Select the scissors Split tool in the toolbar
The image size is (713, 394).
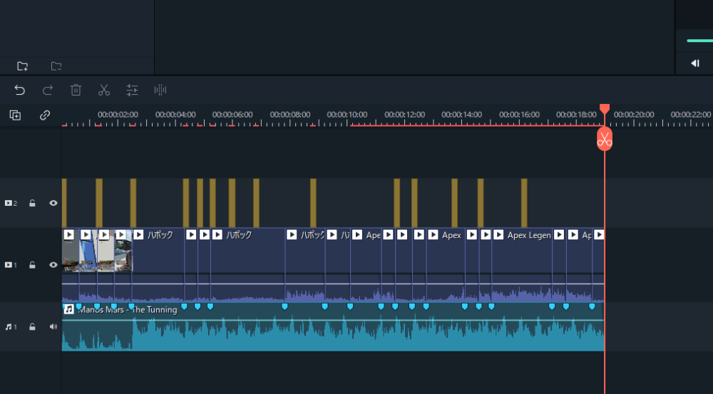point(104,90)
